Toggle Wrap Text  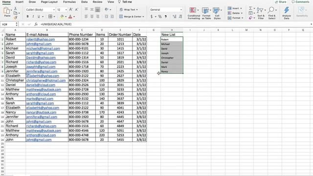click(x=128, y=10)
